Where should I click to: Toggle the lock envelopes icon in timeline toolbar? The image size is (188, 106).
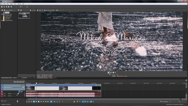74,102
